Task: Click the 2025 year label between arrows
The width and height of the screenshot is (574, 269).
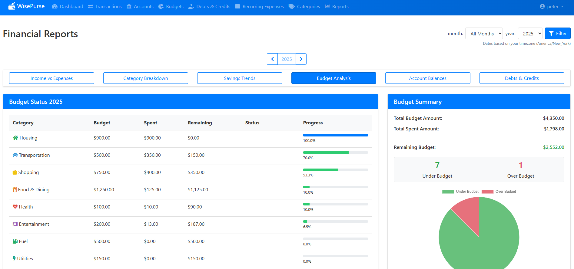Action: coord(287,59)
